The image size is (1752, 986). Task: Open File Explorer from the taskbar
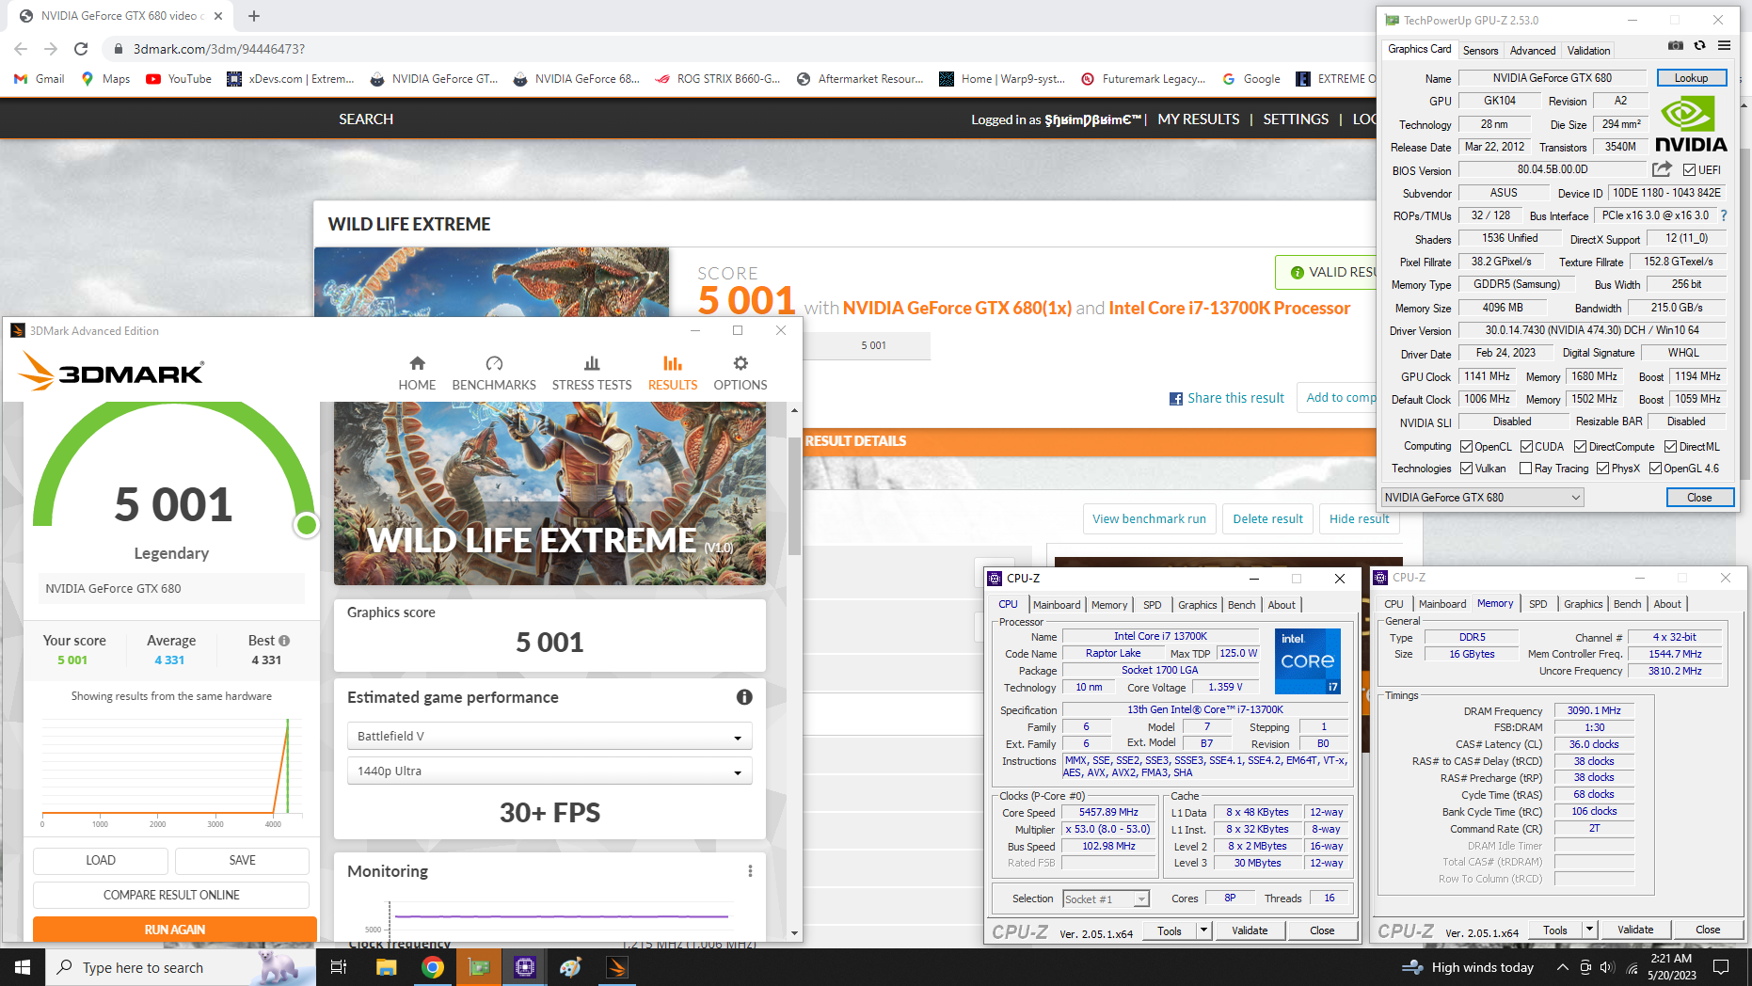(386, 967)
